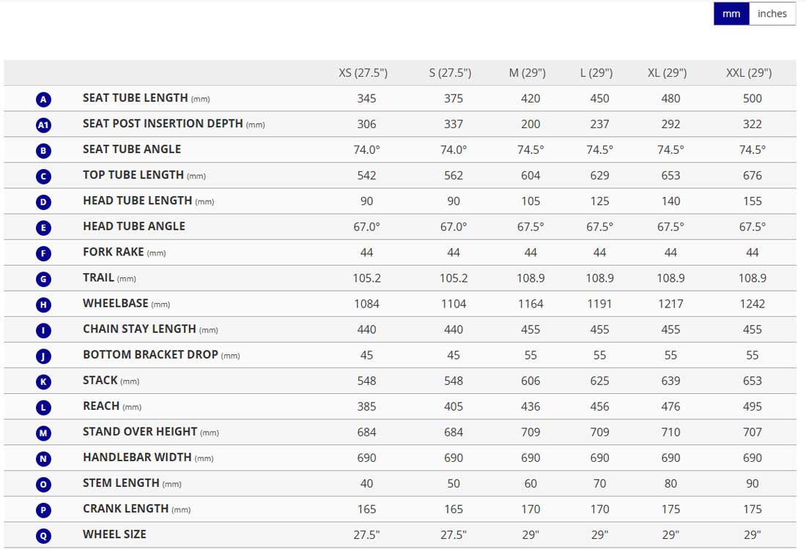Click the Bottom Bracket Drop label

click(150, 354)
